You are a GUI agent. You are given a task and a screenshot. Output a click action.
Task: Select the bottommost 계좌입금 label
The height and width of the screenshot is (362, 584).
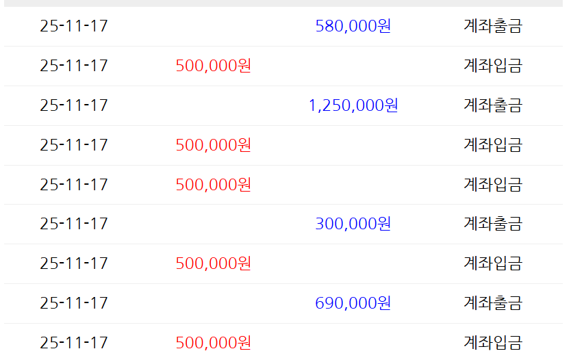tap(492, 342)
